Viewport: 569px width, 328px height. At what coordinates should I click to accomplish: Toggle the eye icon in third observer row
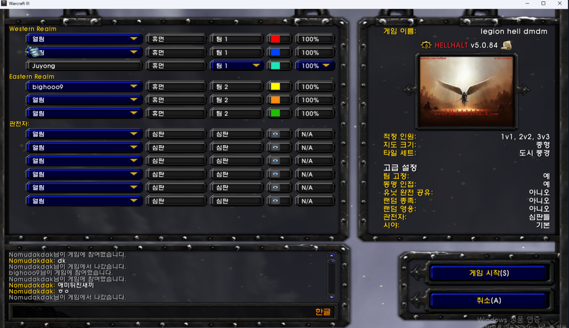(x=275, y=161)
